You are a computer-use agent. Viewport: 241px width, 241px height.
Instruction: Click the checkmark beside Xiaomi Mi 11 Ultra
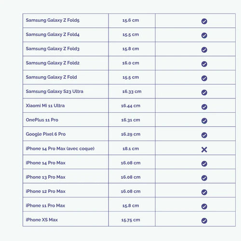pyautogui.click(x=204, y=107)
